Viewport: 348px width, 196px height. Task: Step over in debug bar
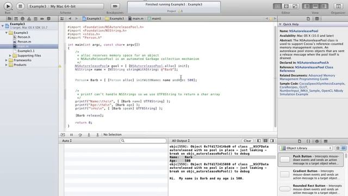(x=80, y=134)
